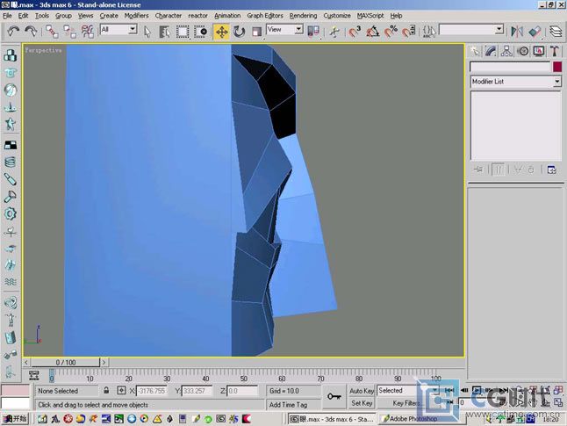The width and height of the screenshot is (567, 426).
Task: Switch to the Hierarchy command panel tab
Action: 506,52
